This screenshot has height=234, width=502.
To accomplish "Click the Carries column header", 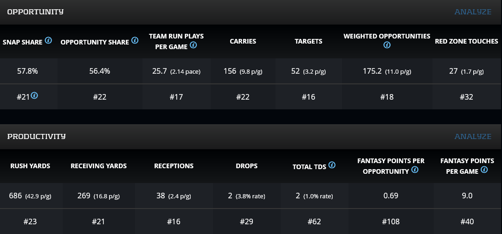I will (x=243, y=41).
